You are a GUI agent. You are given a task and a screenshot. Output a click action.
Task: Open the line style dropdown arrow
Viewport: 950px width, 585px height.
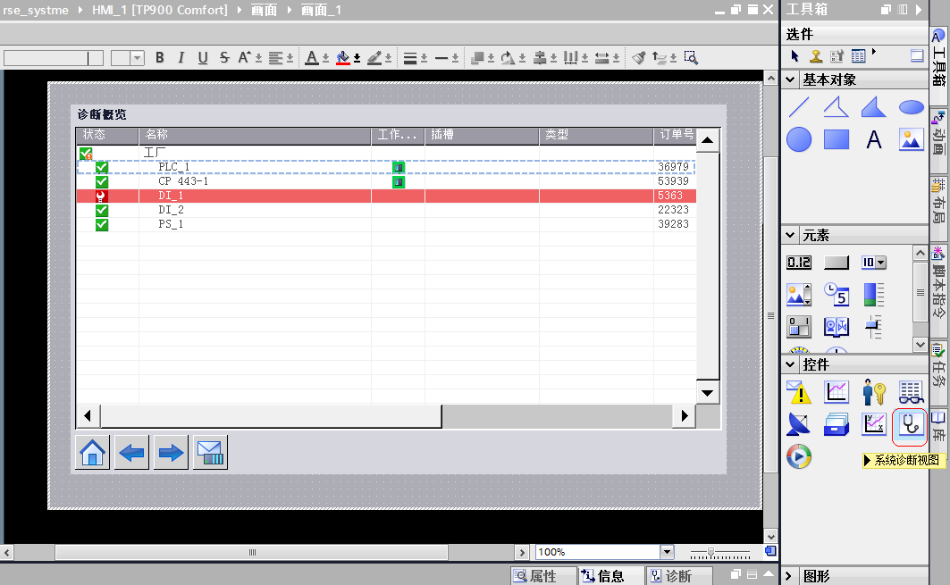pyautogui.click(x=455, y=58)
